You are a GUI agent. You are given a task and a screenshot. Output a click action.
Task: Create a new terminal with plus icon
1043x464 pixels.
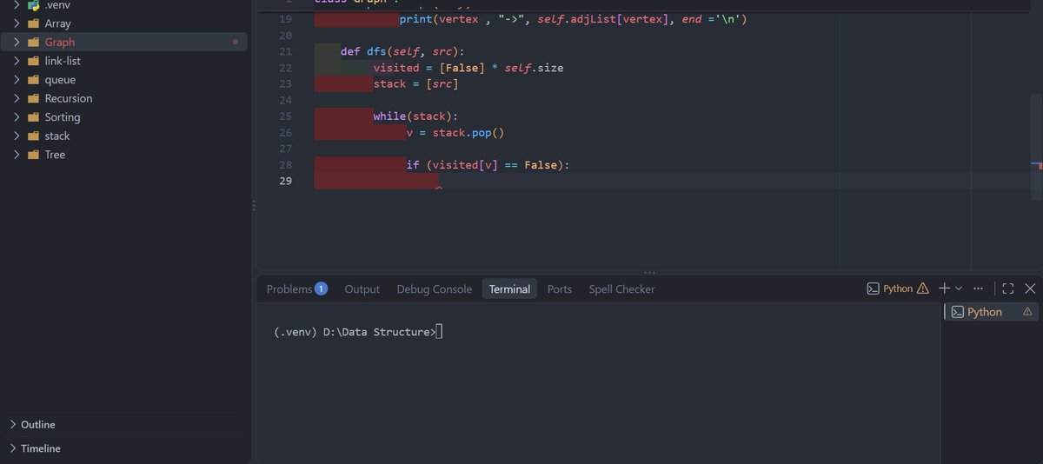(x=944, y=288)
